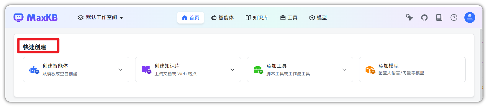Image resolution: width=488 pixels, height=107 pixels.
Task: Switch to the 知识库 tab
Action: point(257,18)
